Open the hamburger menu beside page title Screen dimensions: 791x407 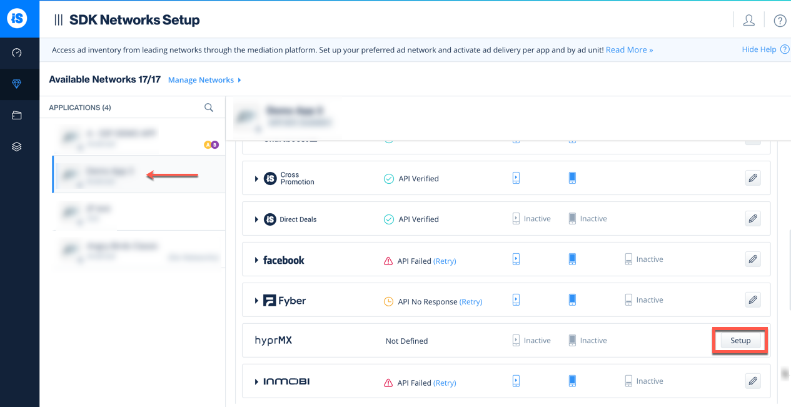click(58, 20)
